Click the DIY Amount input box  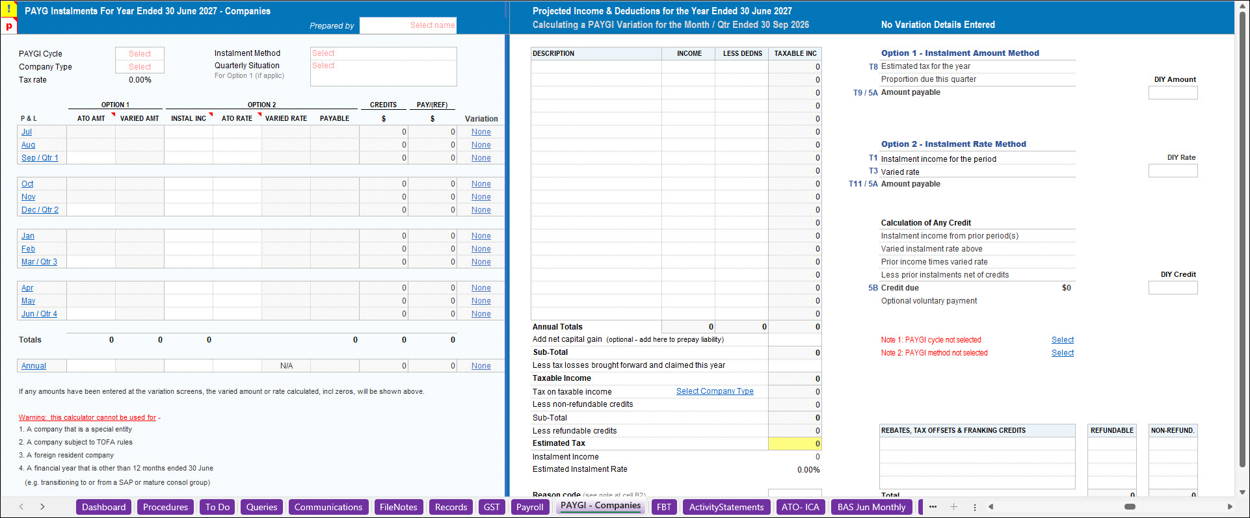pos(1173,93)
